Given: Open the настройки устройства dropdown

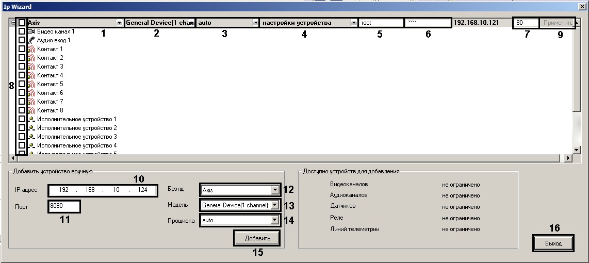Looking at the screenshot, I should pyautogui.click(x=353, y=23).
